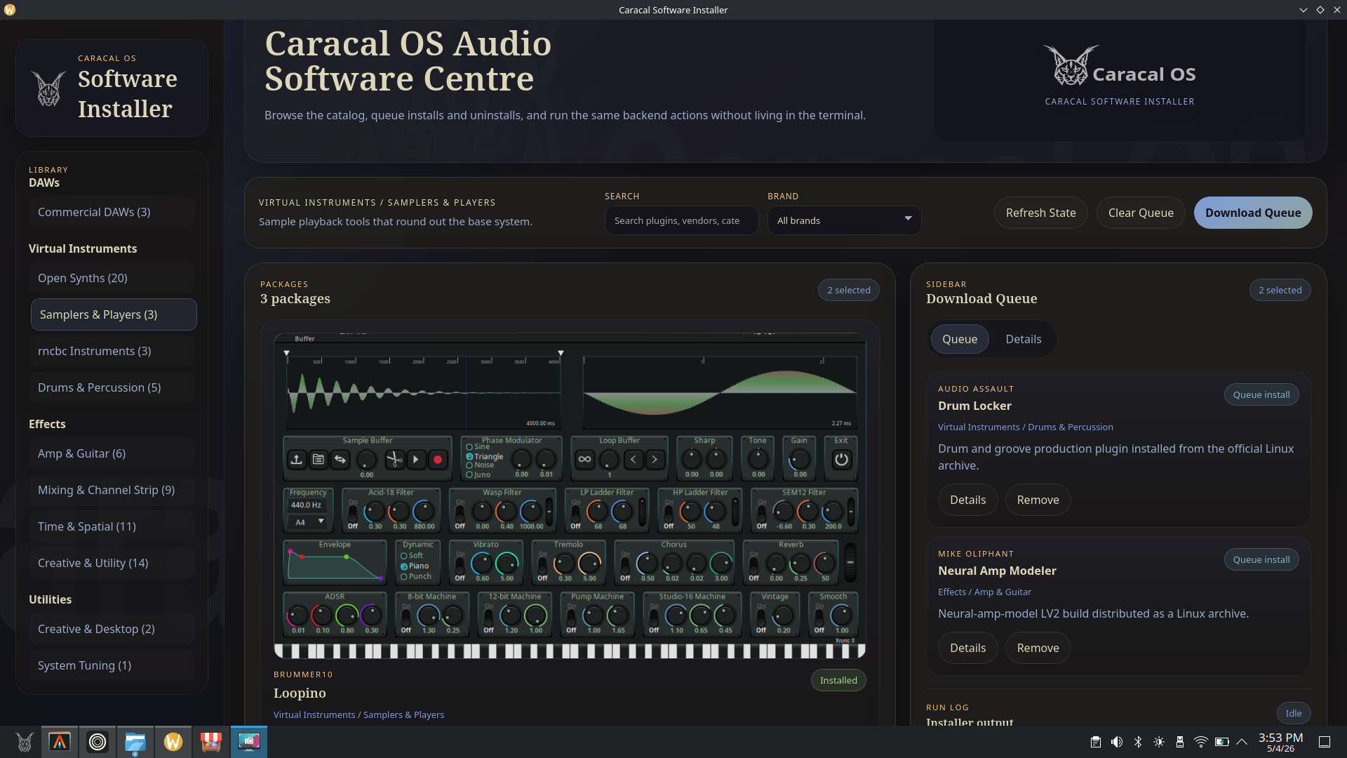The width and height of the screenshot is (1347, 758).
Task: Open Amp & Guitar (6) category
Action: (112, 453)
